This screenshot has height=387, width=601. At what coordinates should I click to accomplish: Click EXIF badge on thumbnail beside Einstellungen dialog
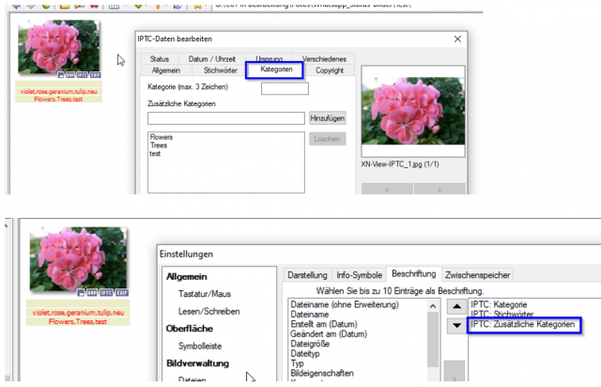pyautogui.click(x=122, y=293)
